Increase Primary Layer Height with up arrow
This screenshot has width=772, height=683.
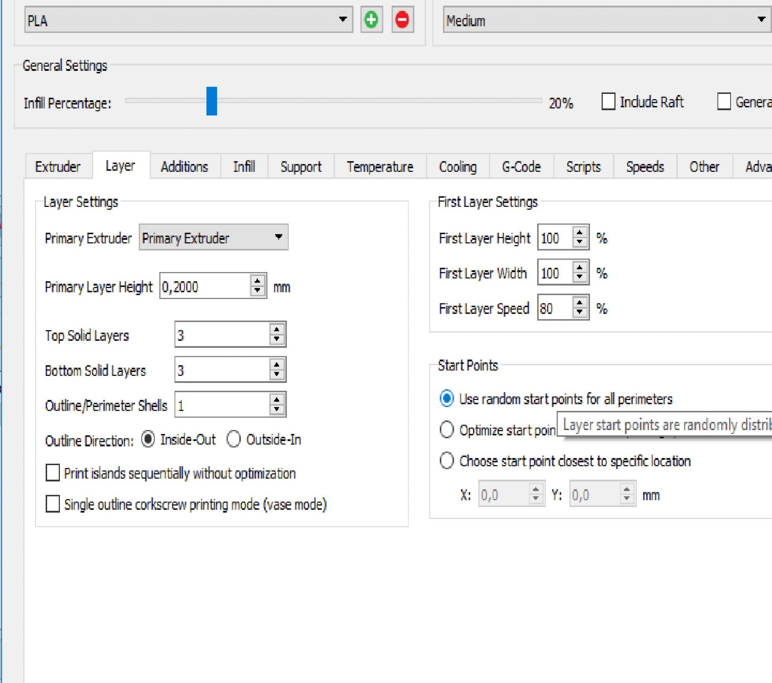[257, 281]
